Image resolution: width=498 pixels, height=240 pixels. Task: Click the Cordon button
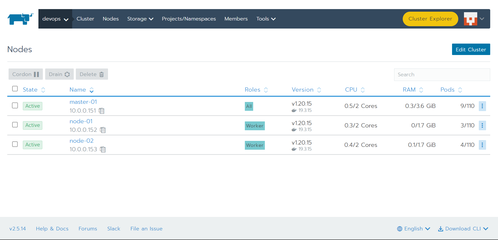[x=25, y=74]
